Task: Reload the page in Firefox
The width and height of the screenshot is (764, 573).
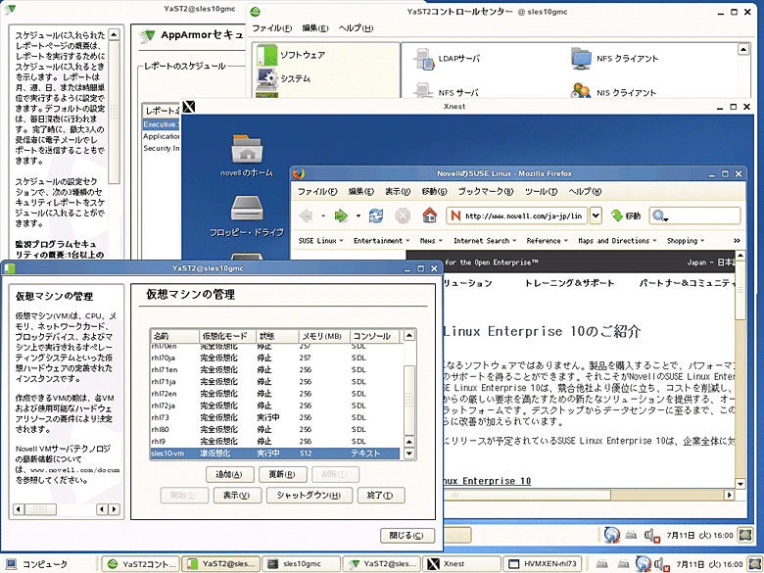Action: [376, 215]
